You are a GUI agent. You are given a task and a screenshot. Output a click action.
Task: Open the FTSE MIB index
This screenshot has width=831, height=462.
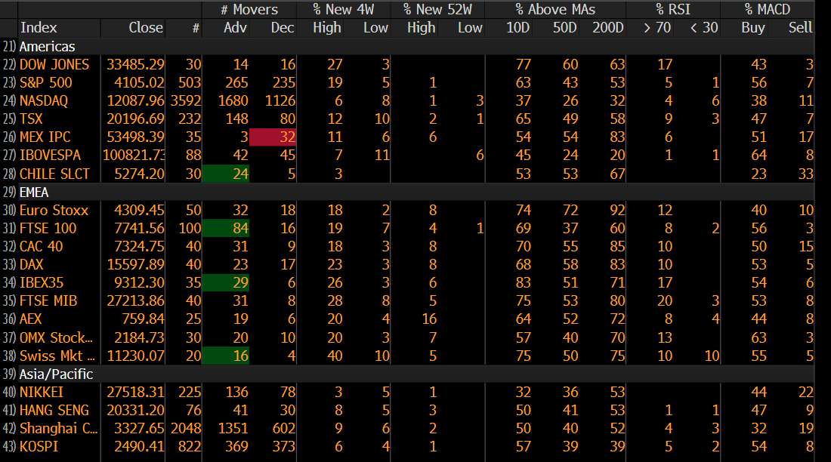coord(48,301)
